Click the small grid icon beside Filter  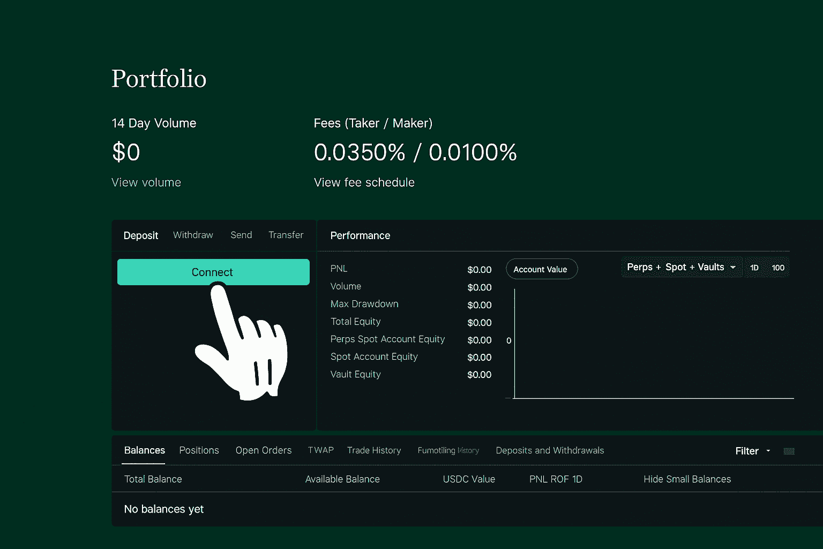click(x=789, y=451)
